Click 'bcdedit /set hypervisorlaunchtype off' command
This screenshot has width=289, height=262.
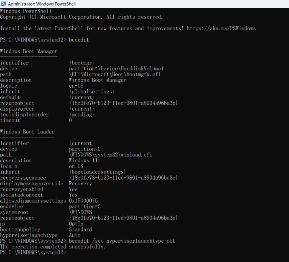click(122, 241)
